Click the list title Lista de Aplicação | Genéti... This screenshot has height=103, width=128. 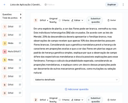click(x=26, y=5)
